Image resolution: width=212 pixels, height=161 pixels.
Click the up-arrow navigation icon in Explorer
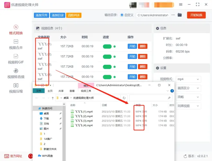point(52,98)
